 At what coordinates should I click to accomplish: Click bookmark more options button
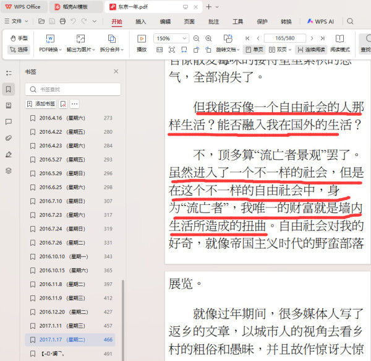click(75, 104)
